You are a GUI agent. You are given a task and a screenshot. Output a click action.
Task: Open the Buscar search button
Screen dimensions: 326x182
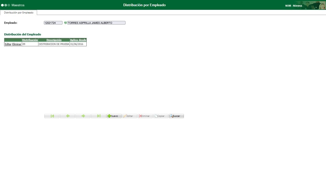tap(176, 116)
